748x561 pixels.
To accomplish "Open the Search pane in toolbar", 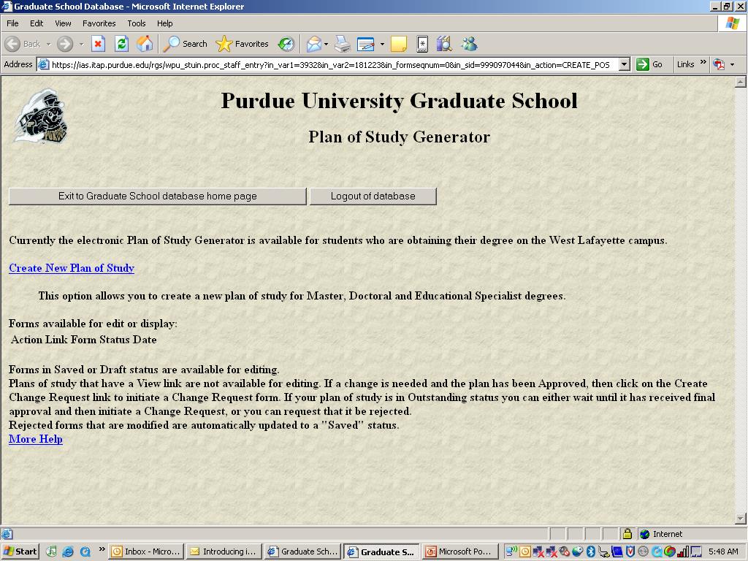I will [x=186, y=44].
